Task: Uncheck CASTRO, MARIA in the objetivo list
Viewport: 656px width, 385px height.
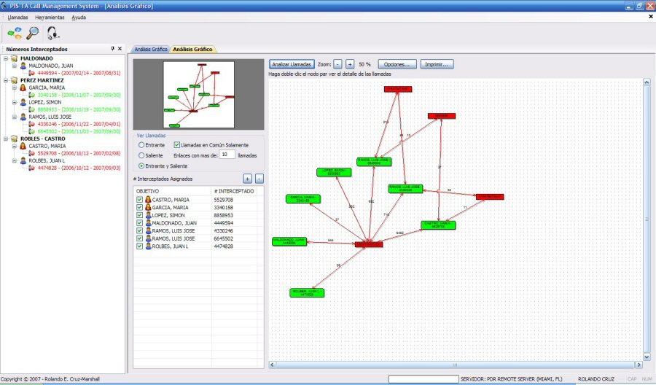Action: pyautogui.click(x=140, y=199)
